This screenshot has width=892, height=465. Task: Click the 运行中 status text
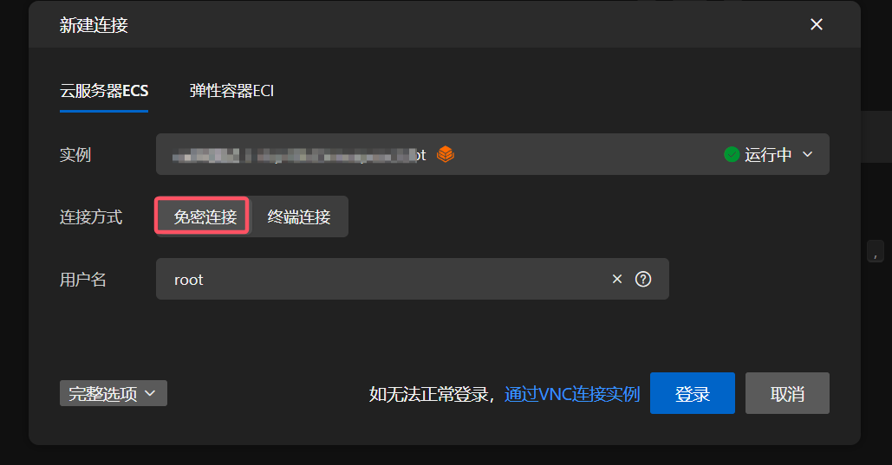[768, 155]
